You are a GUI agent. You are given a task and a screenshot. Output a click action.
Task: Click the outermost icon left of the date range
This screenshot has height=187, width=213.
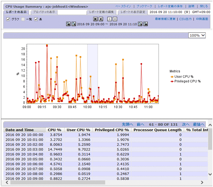point(68,24)
